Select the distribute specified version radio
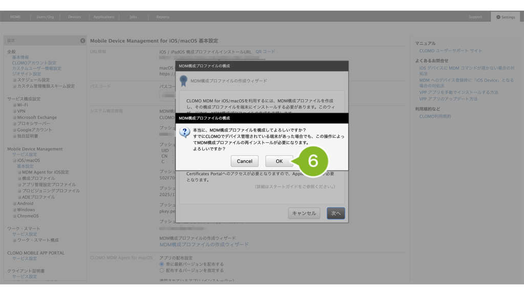Image resolution: width=524 pixels, height=295 pixels. (162, 270)
